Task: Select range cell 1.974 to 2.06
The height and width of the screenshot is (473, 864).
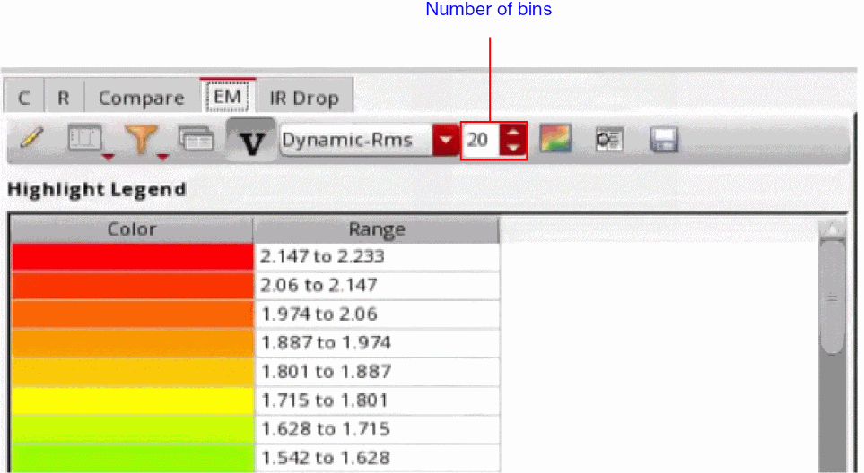Action: [377, 314]
